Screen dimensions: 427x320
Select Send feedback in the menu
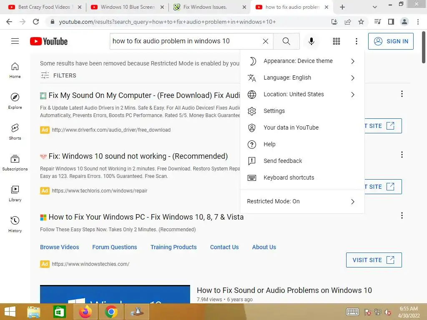point(302,161)
